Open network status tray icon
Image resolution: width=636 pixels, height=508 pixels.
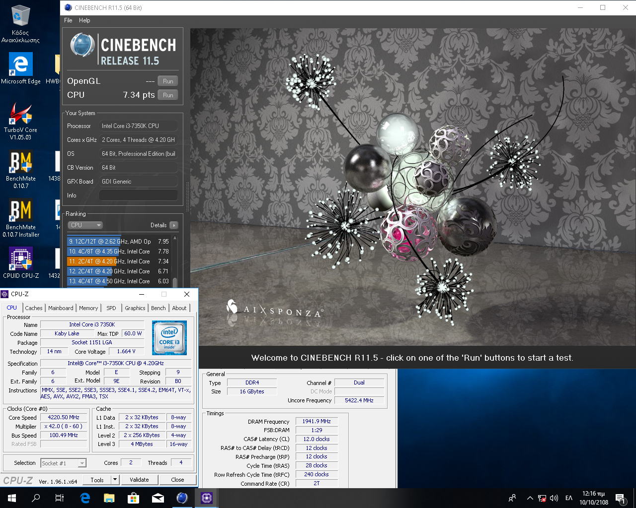[x=542, y=498]
